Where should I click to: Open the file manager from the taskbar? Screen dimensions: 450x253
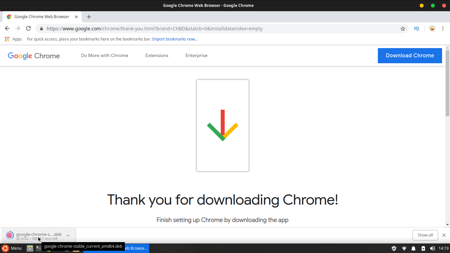click(x=30, y=248)
